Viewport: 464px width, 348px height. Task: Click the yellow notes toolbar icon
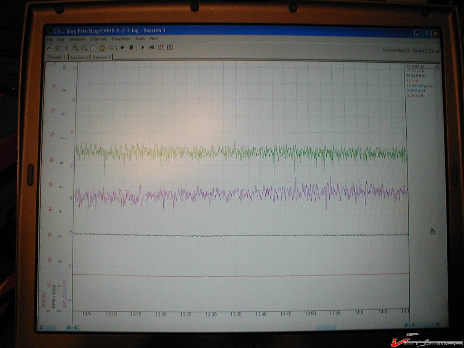click(102, 48)
